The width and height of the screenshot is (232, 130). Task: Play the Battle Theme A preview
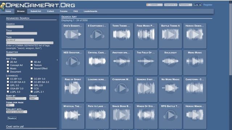click(170, 35)
